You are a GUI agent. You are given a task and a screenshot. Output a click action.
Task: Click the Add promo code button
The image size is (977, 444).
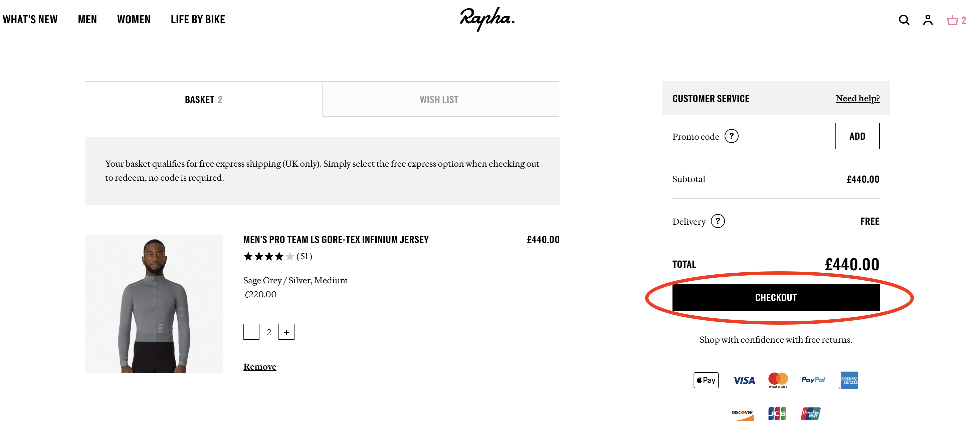click(x=857, y=136)
